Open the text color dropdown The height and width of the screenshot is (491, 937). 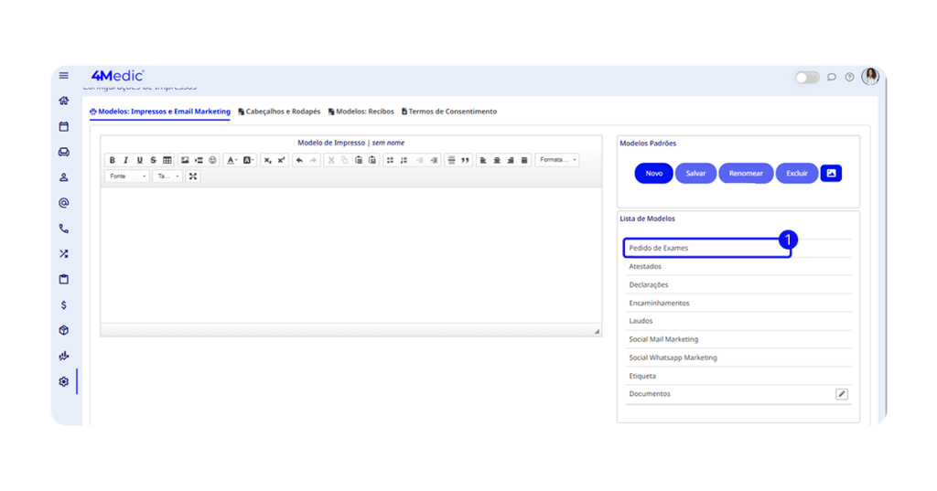(x=232, y=160)
